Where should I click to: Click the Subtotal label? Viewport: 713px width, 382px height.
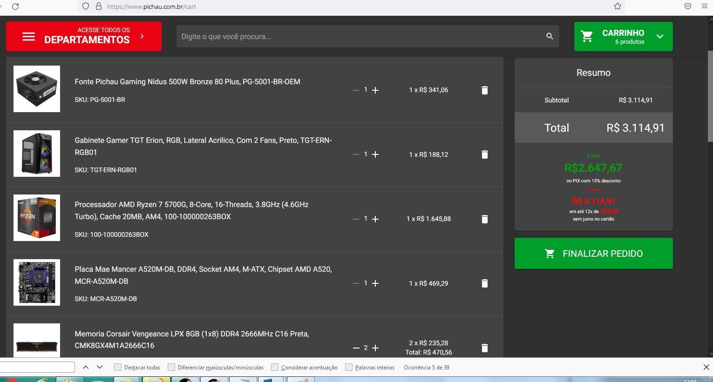point(557,100)
